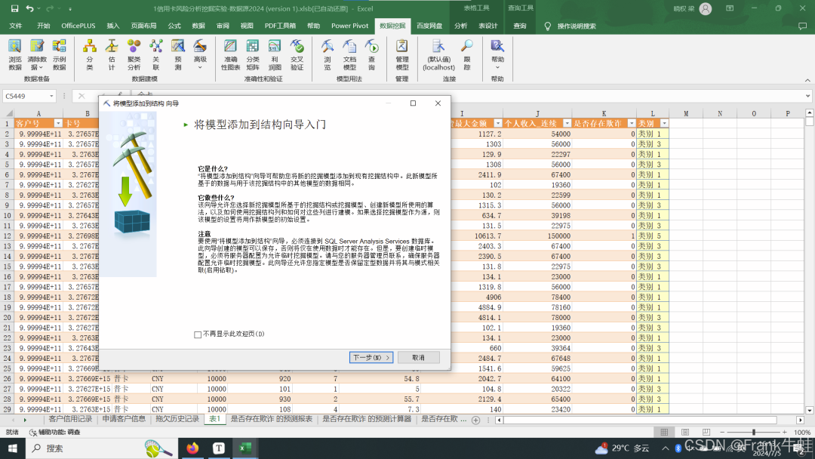Add a new sheet with plus icon
Screen dimensions: 815x459
tap(475, 420)
